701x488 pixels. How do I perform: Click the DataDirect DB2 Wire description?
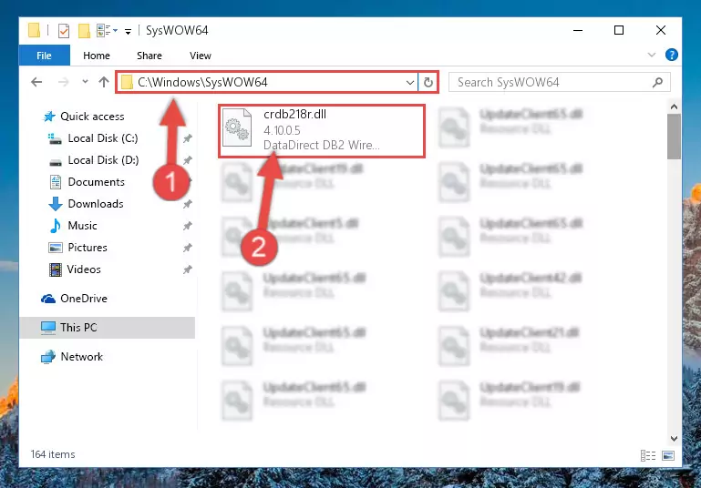[x=322, y=145]
